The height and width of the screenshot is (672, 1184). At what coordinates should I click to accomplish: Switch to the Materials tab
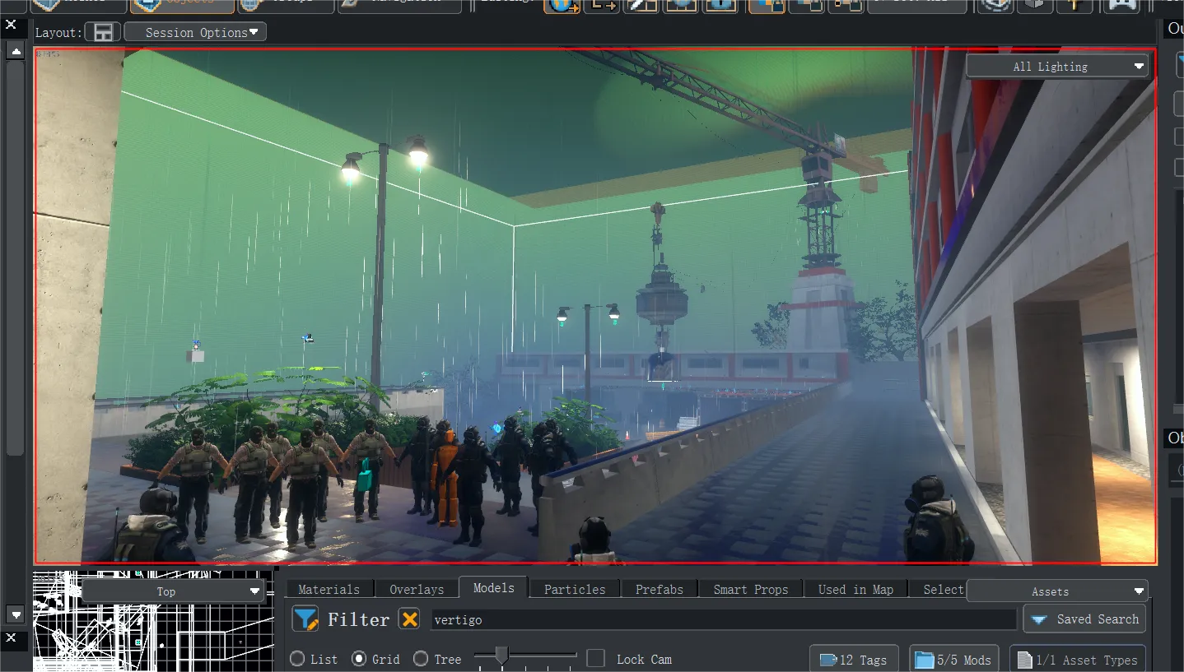click(329, 589)
